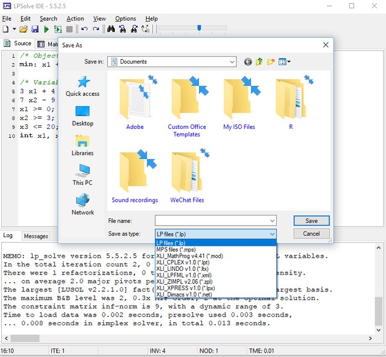The height and width of the screenshot is (357, 386).
Task: Choose LP files (*.lp) type option
Action: pos(216,243)
